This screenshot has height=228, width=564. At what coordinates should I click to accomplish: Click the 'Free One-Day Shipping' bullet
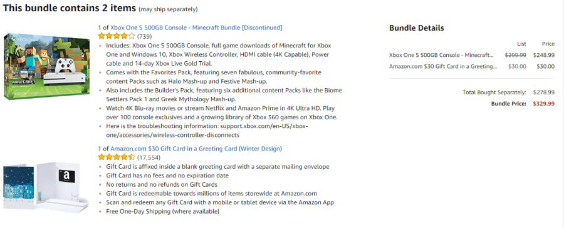click(162, 212)
